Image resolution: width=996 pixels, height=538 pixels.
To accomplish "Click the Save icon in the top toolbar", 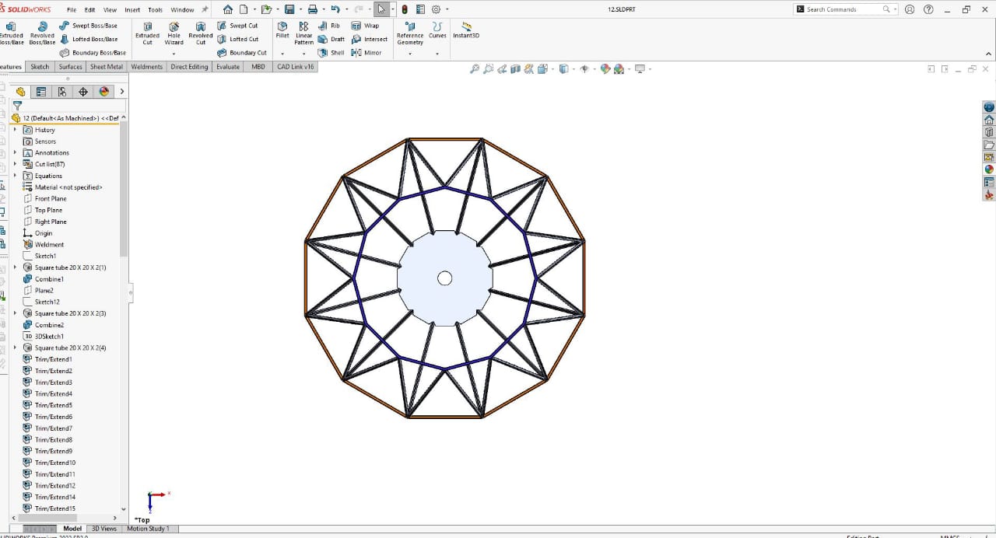I will coord(289,9).
